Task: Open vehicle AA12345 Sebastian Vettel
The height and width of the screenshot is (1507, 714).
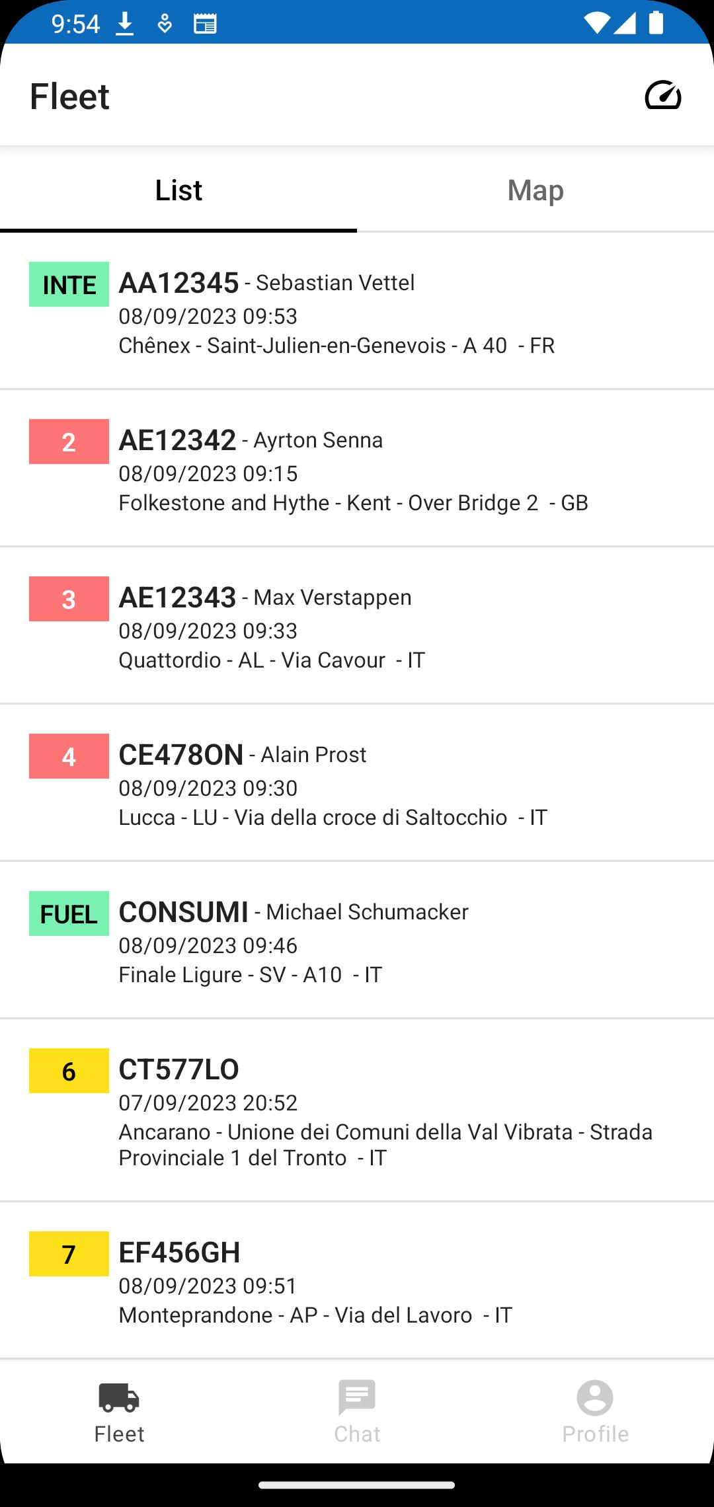Action: click(357, 311)
